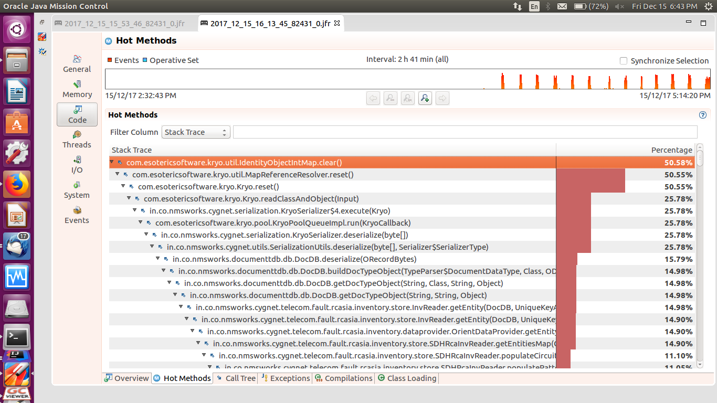Click the forward navigation arrow button
This screenshot has height=403, width=717.
tap(442, 98)
